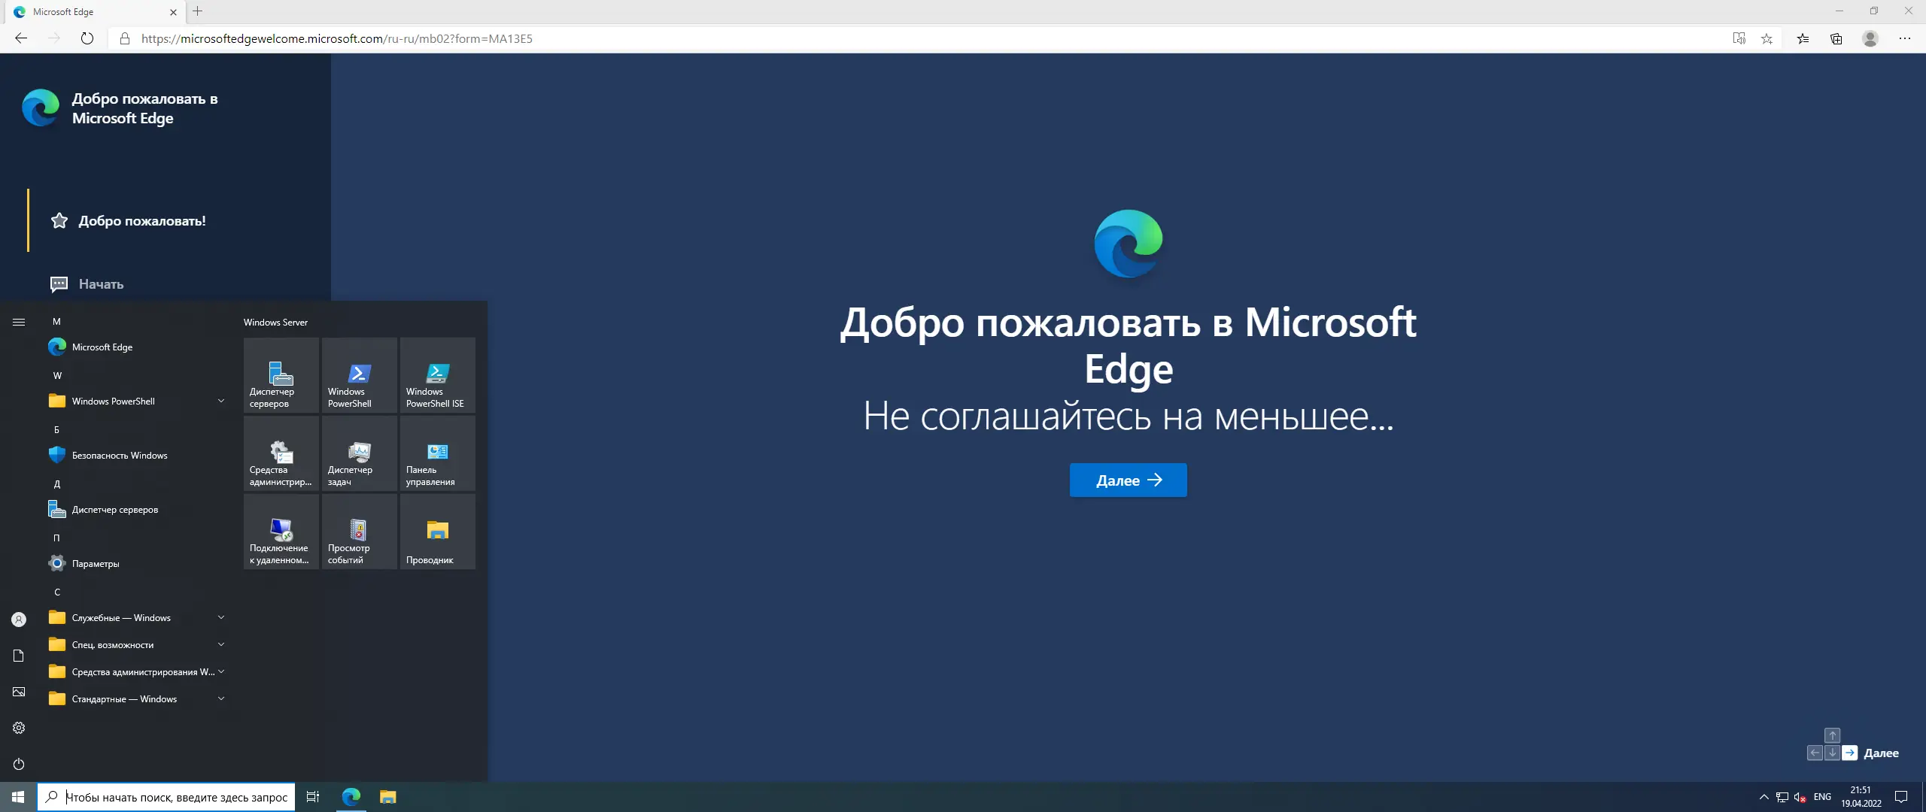
Task: Open the Диспетчер серверов tile
Action: [x=280, y=376]
